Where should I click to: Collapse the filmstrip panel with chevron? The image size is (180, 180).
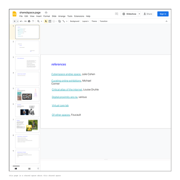(x=38, y=168)
